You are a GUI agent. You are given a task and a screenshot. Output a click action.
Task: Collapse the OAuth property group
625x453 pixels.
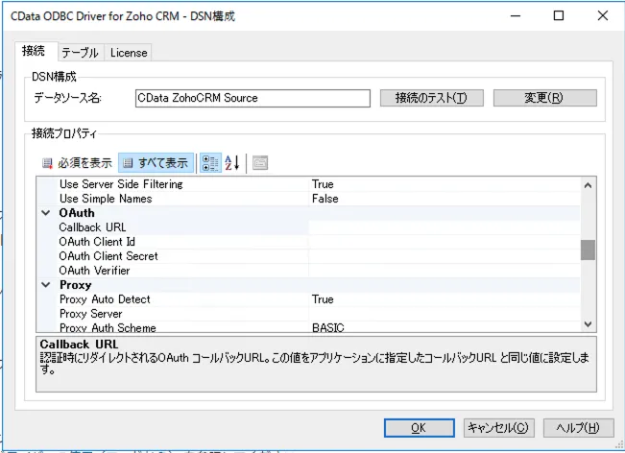45,213
